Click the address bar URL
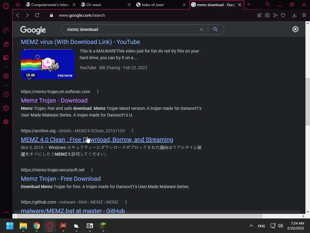 click(82, 15)
